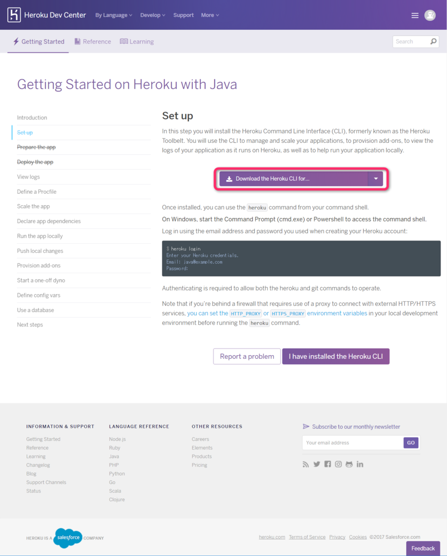Open the GitHub footer icon
Viewport: 447px width, 556px height.
349,464
